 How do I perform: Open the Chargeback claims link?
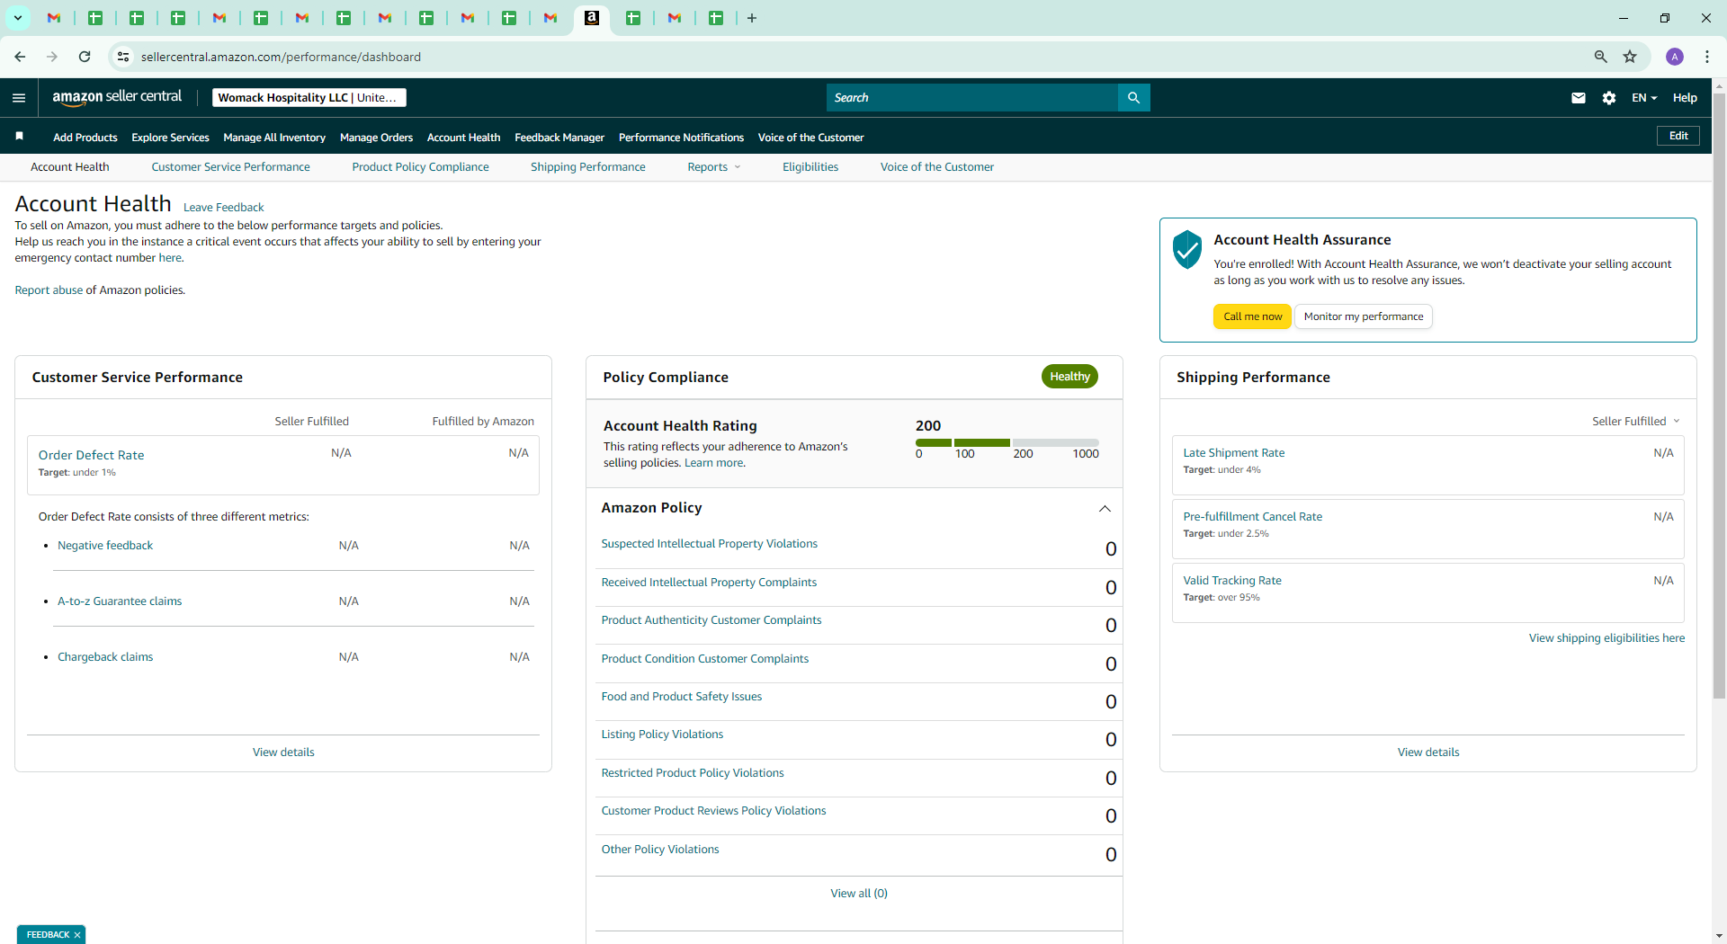click(105, 657)
